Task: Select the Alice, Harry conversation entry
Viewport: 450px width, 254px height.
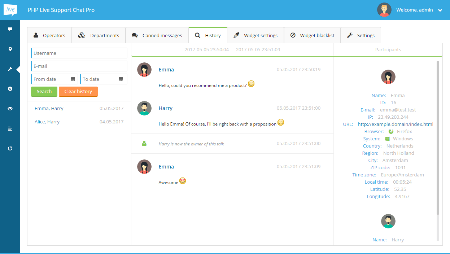Action: 47,122
